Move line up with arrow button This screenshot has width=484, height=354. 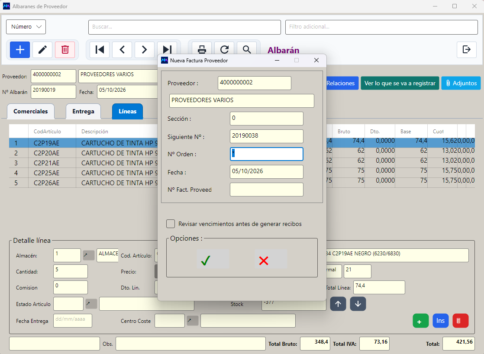click(x=338, y=304)
